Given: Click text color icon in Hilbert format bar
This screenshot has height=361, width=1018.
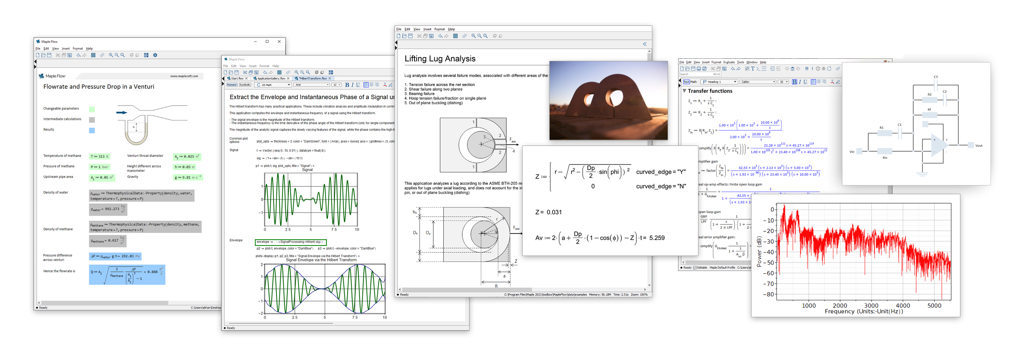Looking at the screenshot, I should [385, 85].
